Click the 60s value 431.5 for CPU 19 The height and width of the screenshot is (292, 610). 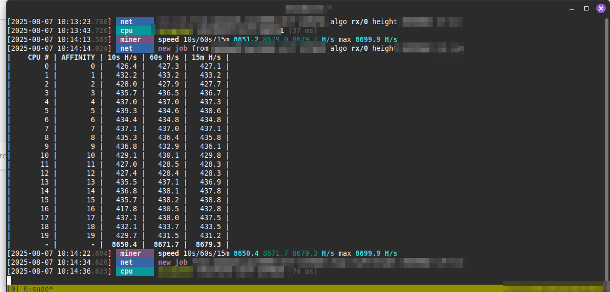click(169, 236)
